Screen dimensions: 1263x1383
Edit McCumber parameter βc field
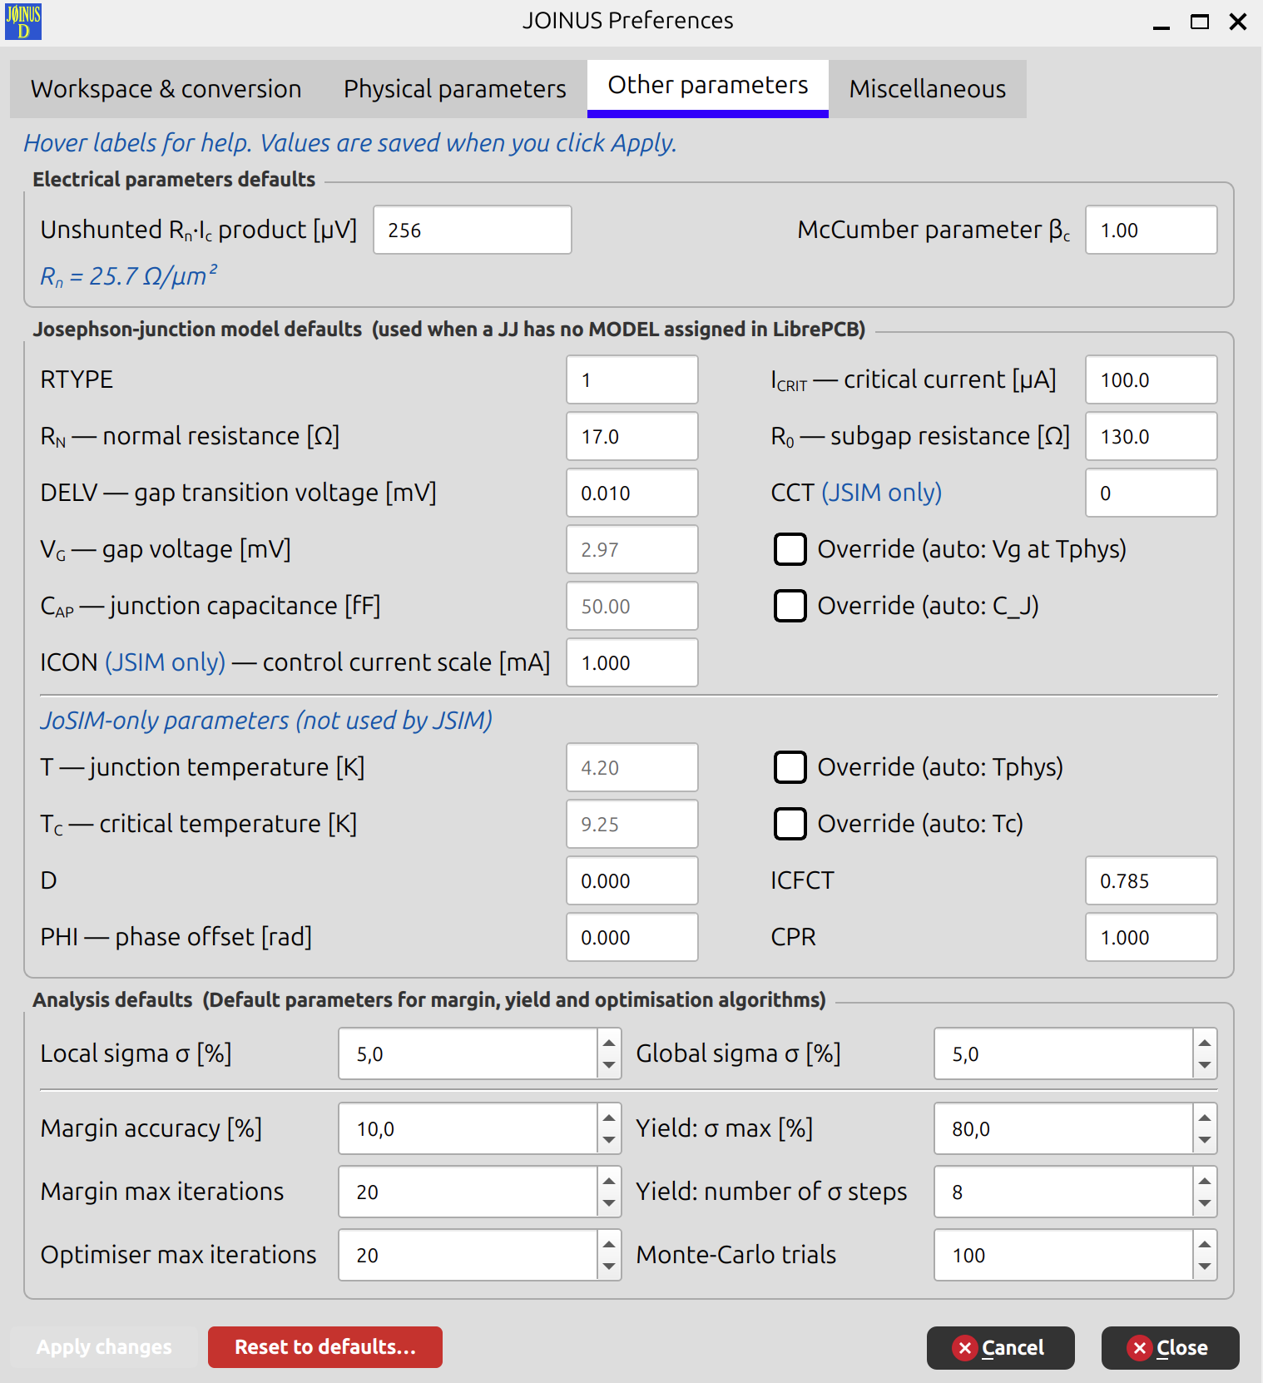(1152, 230)
